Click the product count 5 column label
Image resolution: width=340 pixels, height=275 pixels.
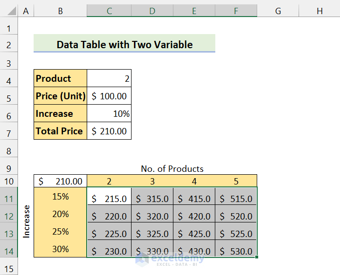click(x=236, y=182)
